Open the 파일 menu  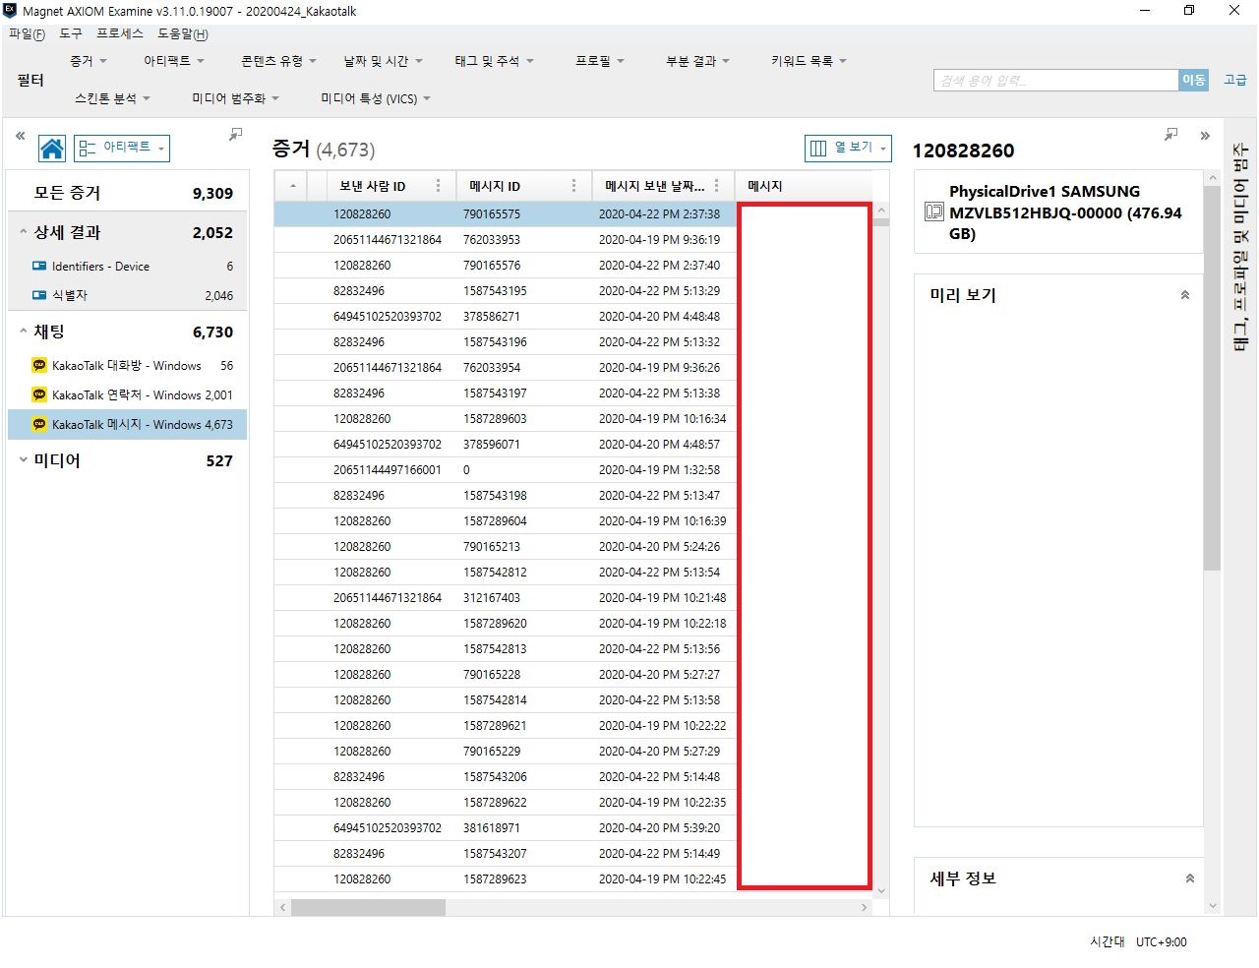pos(27,33)
